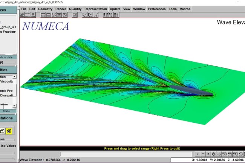245x163 pixels.
Task: Set view along X axis button
Action: [198, 154]
